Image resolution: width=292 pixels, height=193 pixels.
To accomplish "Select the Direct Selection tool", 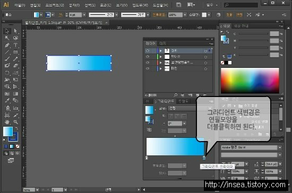I will click(x=15, y=31).
